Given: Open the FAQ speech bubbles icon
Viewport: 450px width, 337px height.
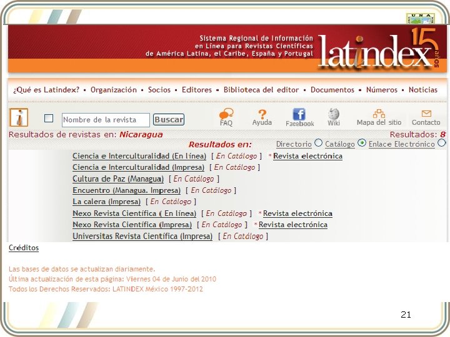Looking at the screenshot, I should [226, 114].
